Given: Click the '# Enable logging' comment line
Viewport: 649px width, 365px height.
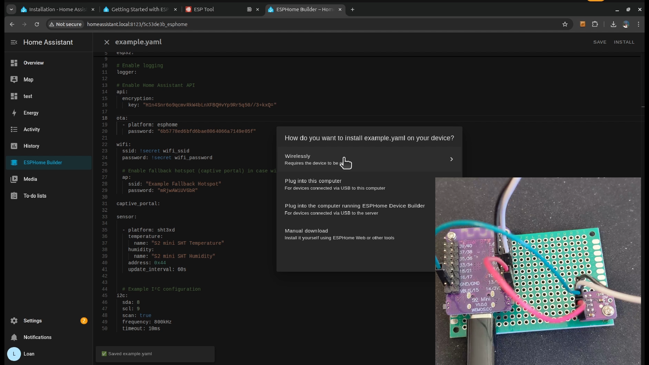Looking at the screenshot, I should (x=140, y=66).
